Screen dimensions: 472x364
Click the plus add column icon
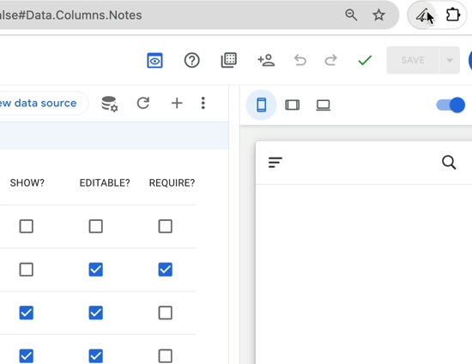177,103
